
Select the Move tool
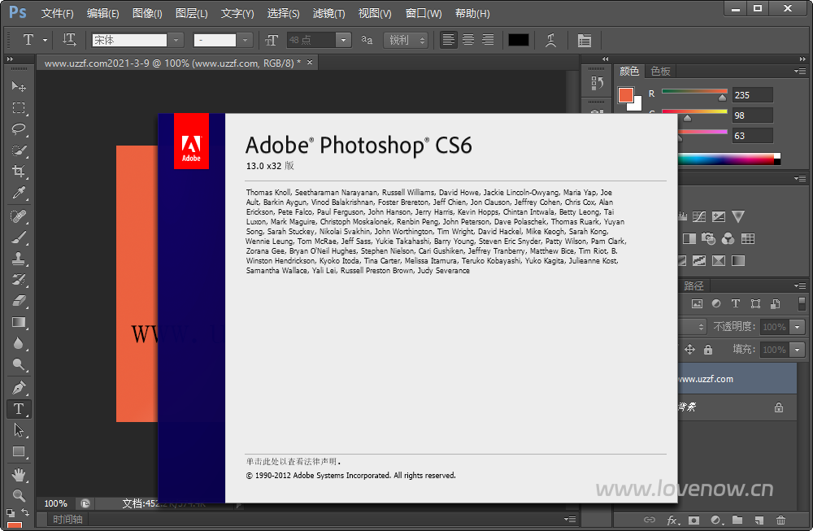(19, 87)
